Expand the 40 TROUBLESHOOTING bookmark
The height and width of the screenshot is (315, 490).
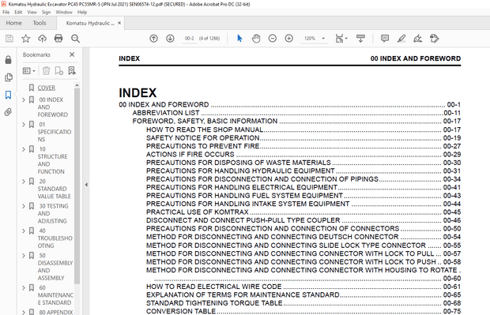coord(24,231)
